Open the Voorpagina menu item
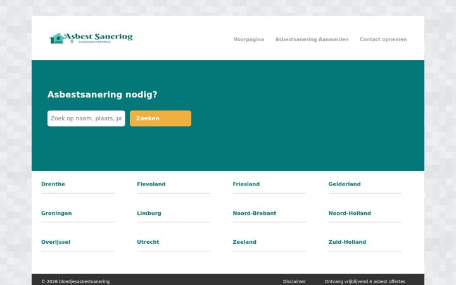Screen dimensions: 456x285 pyautogui.click(x=249, y=39)
